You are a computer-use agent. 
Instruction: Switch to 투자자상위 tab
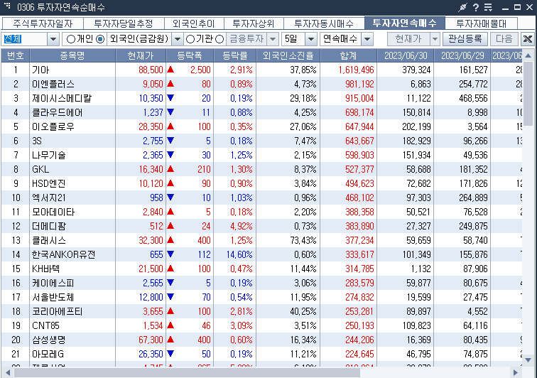point(254,23)
